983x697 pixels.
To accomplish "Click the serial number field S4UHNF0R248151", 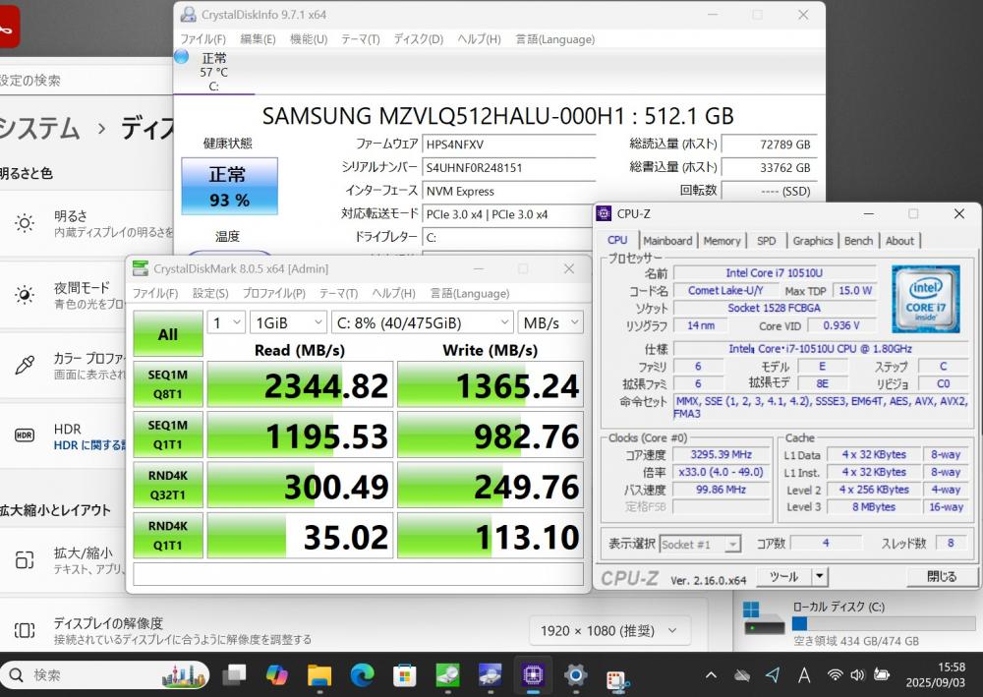I will 508,167.
